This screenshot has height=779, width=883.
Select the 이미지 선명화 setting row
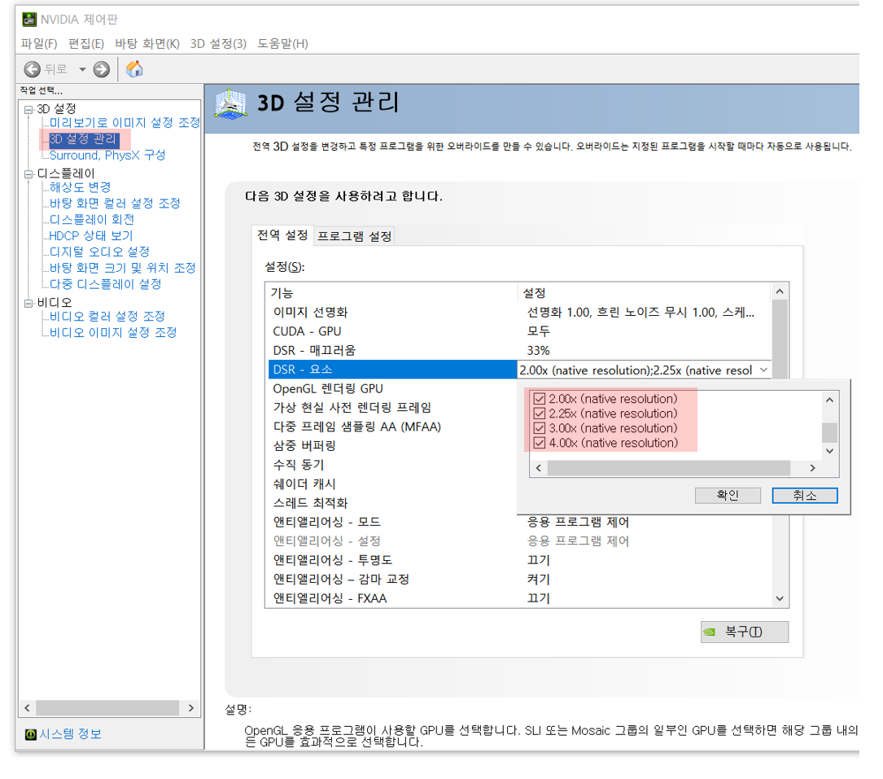point(518,313)
